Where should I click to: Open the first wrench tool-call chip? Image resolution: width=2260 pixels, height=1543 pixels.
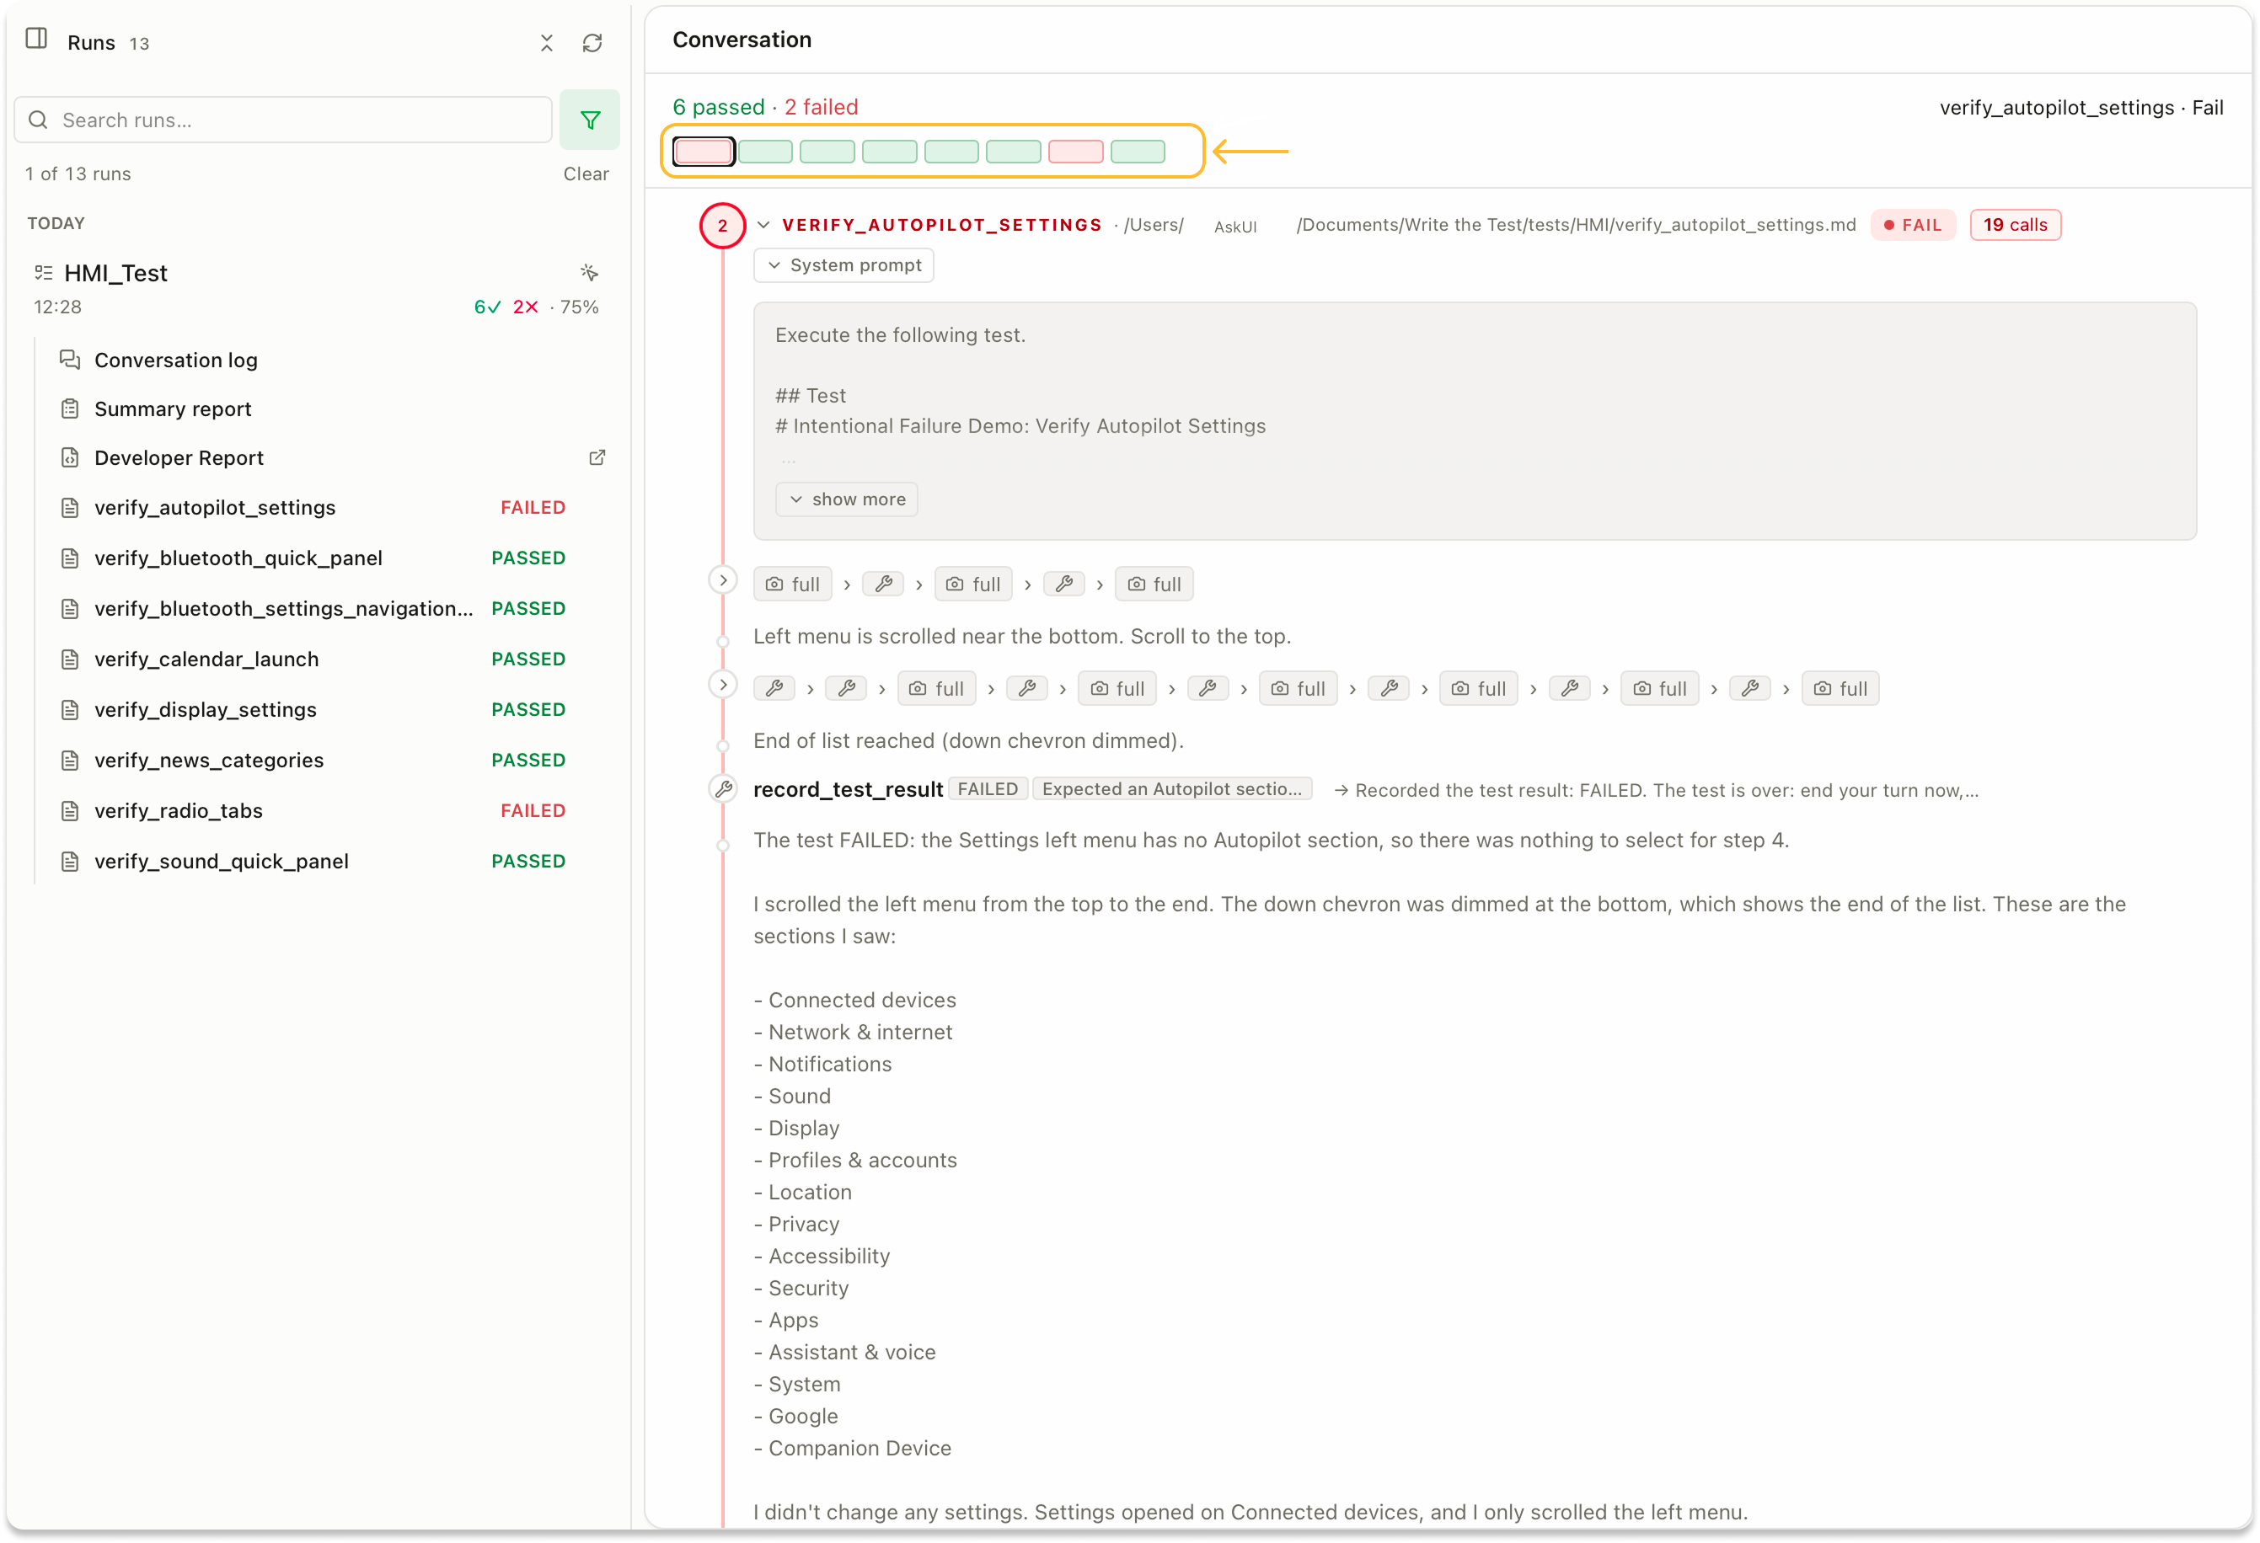883,585
